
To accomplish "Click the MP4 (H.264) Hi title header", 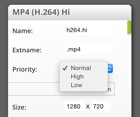I will (x=41, y=12).
